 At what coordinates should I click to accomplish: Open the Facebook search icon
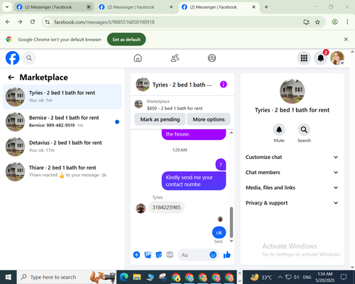pos(29,58)
